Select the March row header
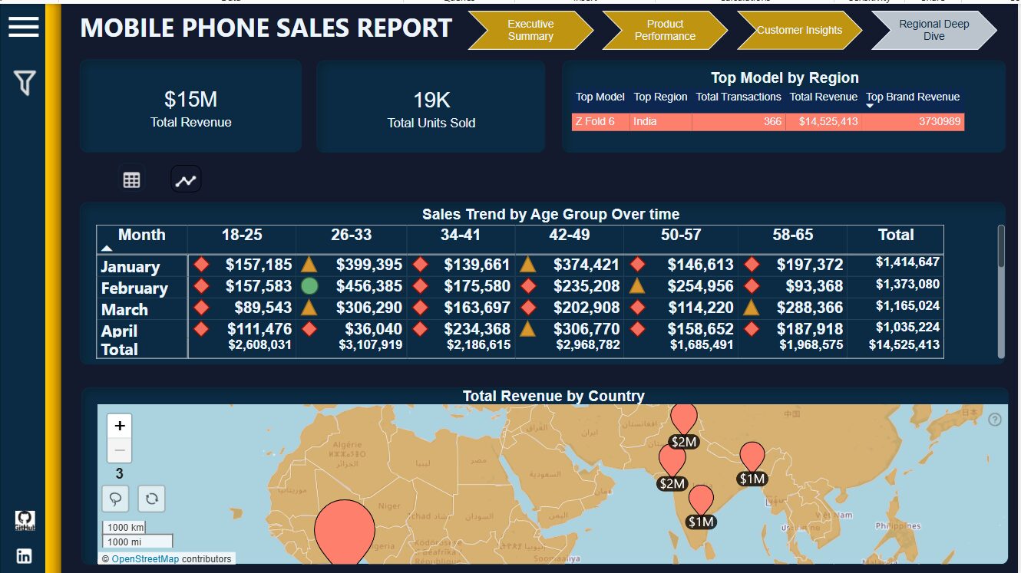The width and height of the screenshot is (1021, 573). point(124,310)
